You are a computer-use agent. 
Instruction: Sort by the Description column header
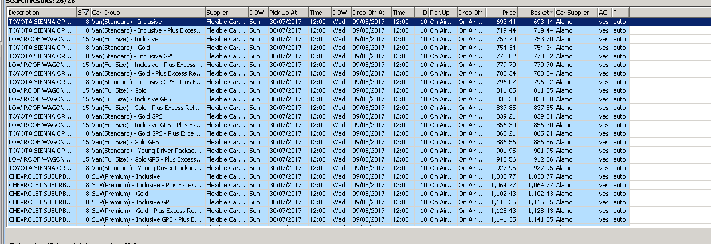coord(41,13)
